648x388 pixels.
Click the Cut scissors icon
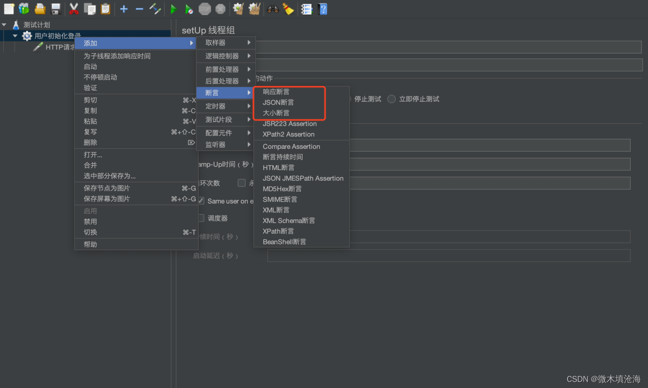coord(74,9)
